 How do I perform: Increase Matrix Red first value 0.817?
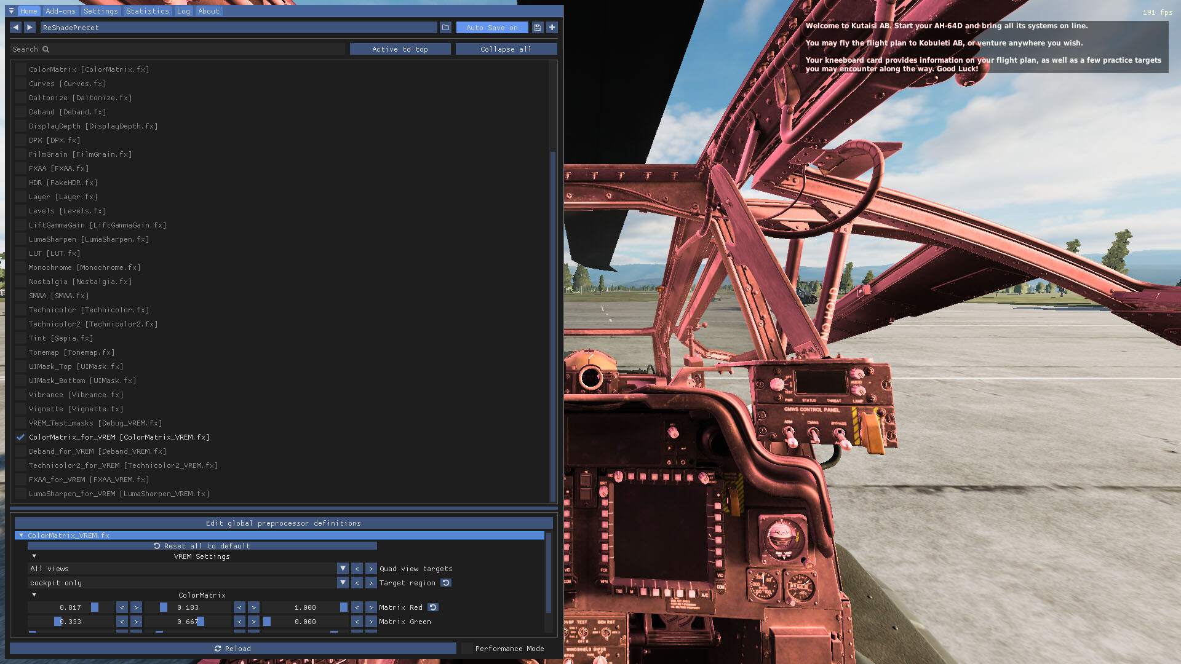(x=136, y=607)
